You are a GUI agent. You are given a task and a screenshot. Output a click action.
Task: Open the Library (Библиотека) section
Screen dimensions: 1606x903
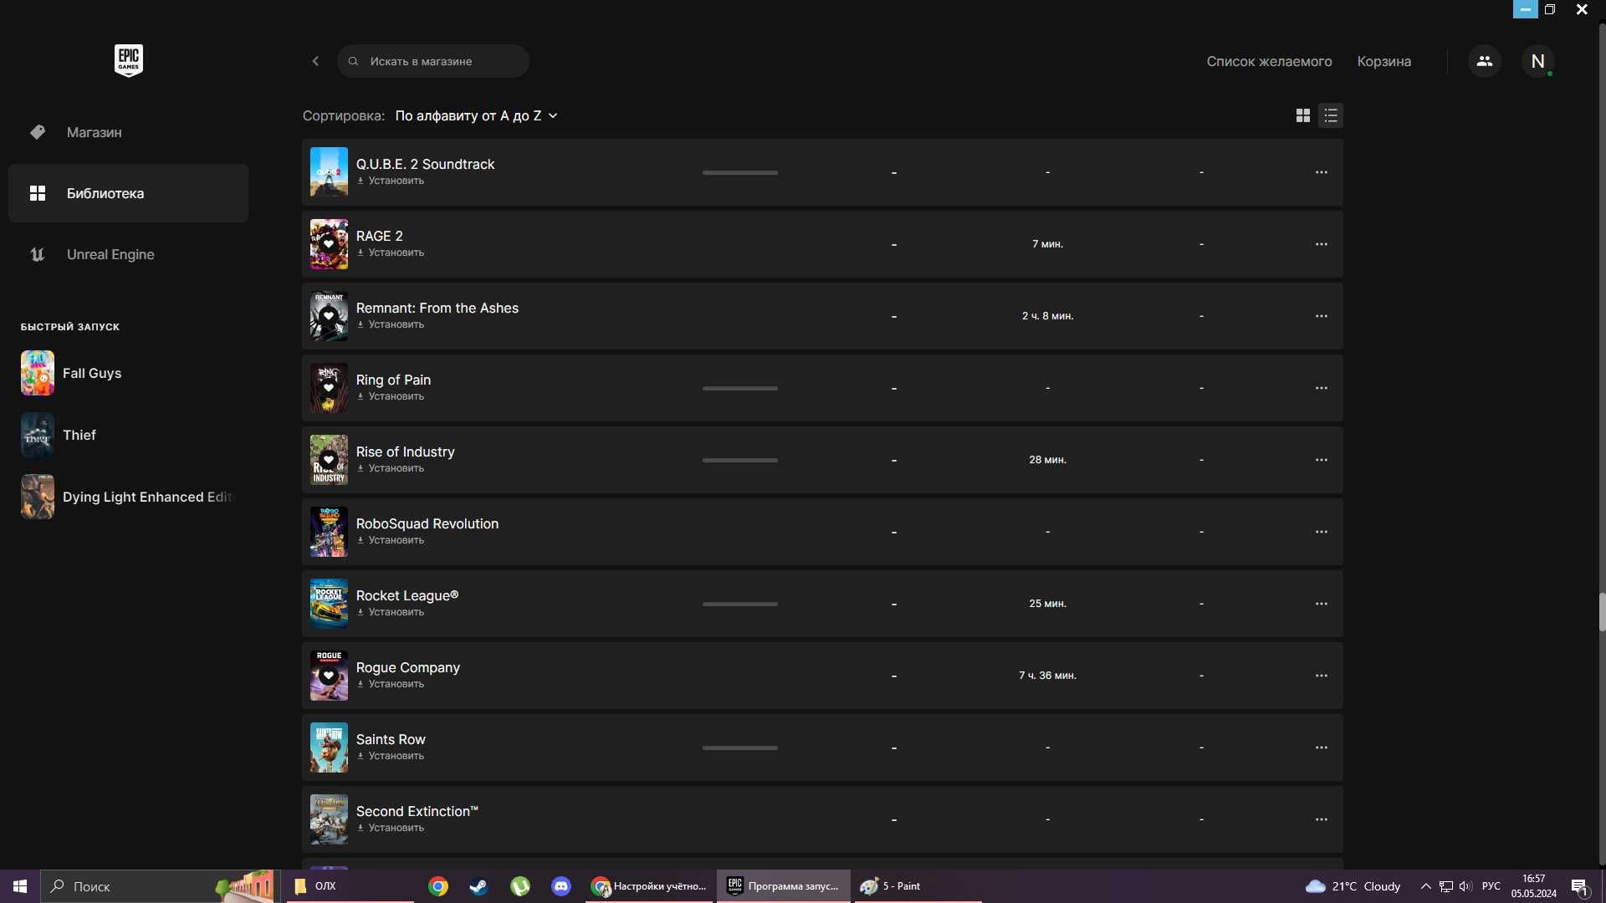coord(128,193)
